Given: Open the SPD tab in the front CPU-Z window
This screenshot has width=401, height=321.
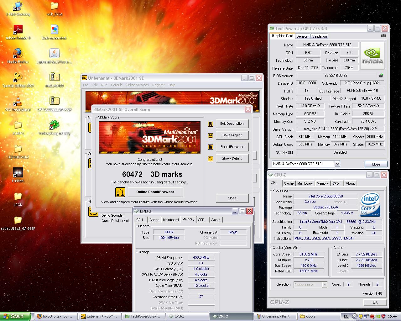Looking at the screenshot, I should click(x=201, y=220).
